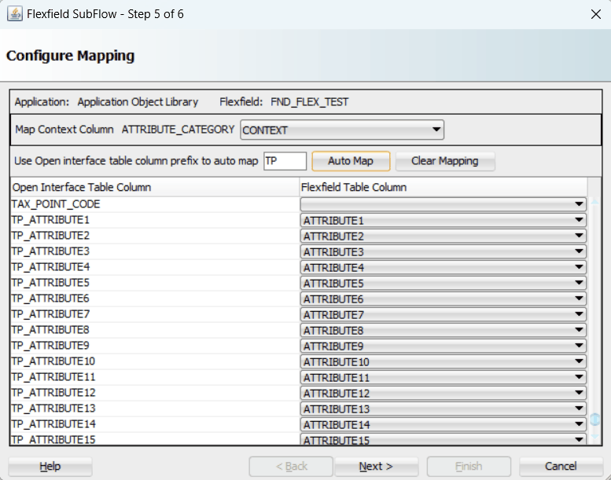Select the TP_ATTRIBUTE3 table row cell
The image size is (611, 480).
tap(154, 251)
